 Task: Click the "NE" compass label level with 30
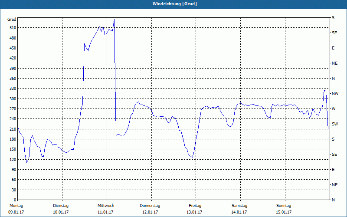(335, 185)
